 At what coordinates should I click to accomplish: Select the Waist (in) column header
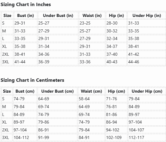point(92,15)
